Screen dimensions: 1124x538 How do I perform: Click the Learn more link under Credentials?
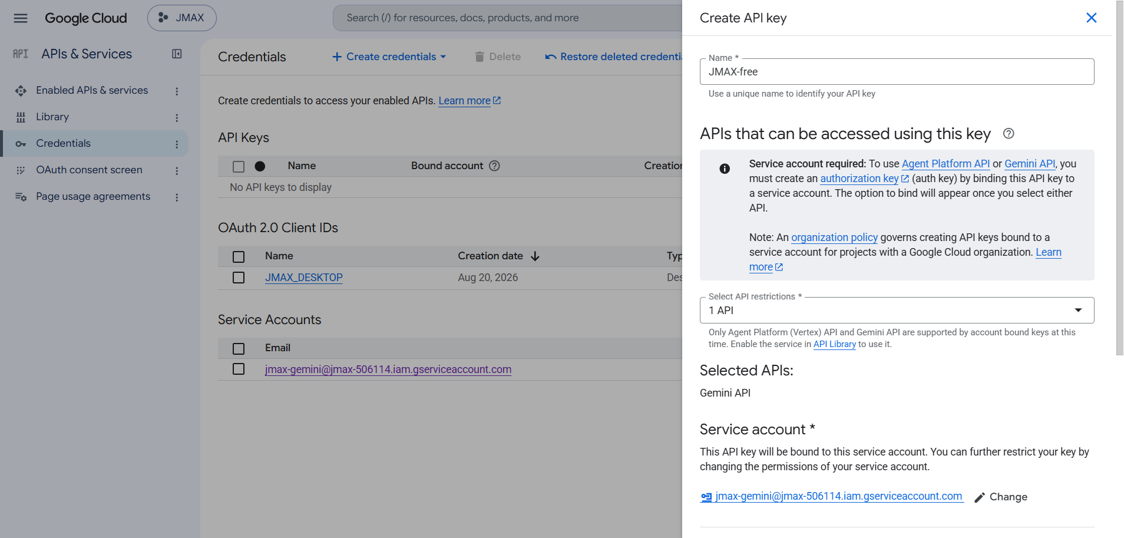[x=470, y=101]
